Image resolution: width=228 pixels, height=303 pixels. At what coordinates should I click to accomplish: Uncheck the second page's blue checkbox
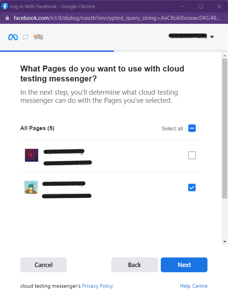(192, 187)
